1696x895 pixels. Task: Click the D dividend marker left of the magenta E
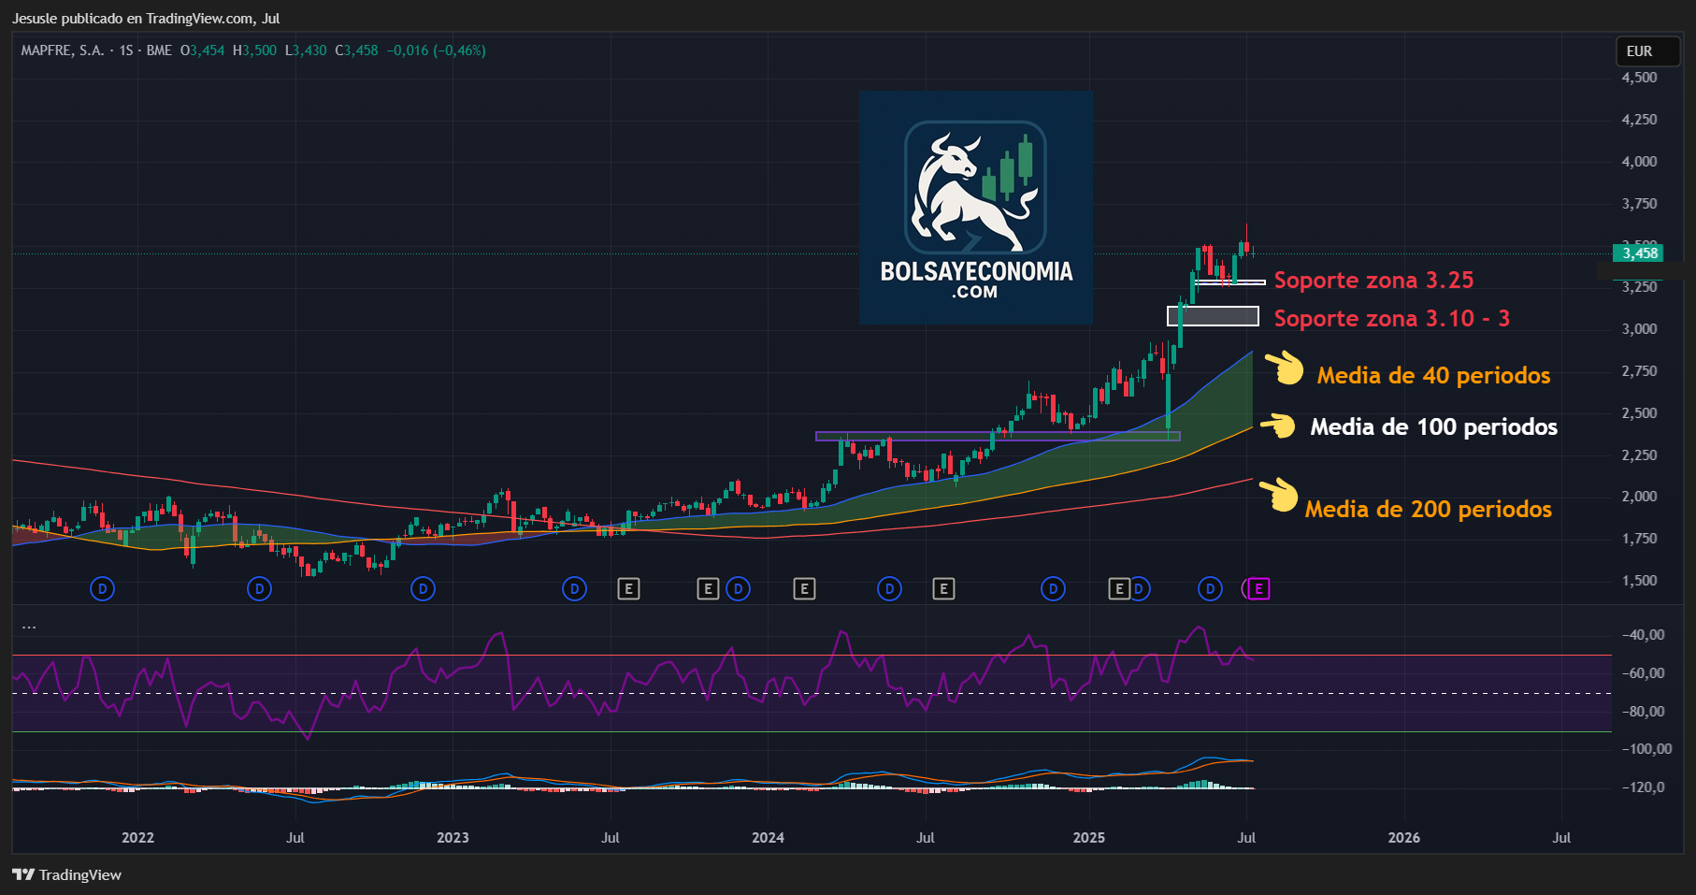[1210, 588]
